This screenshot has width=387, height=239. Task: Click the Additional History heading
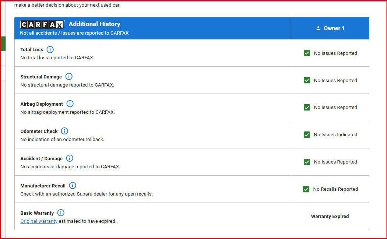(94, 24)
